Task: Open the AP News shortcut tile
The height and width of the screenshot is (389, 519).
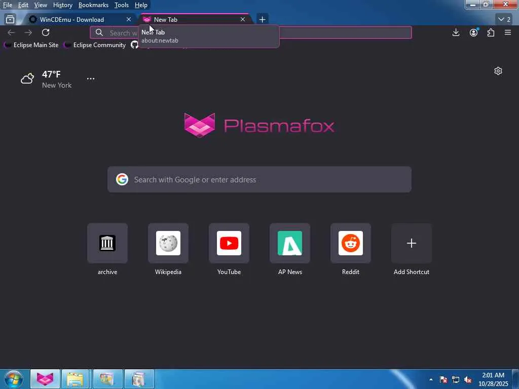Action: [290, 243]
